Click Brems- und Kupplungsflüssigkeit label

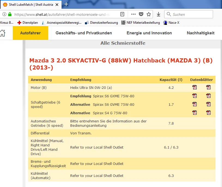click(48, 164)
